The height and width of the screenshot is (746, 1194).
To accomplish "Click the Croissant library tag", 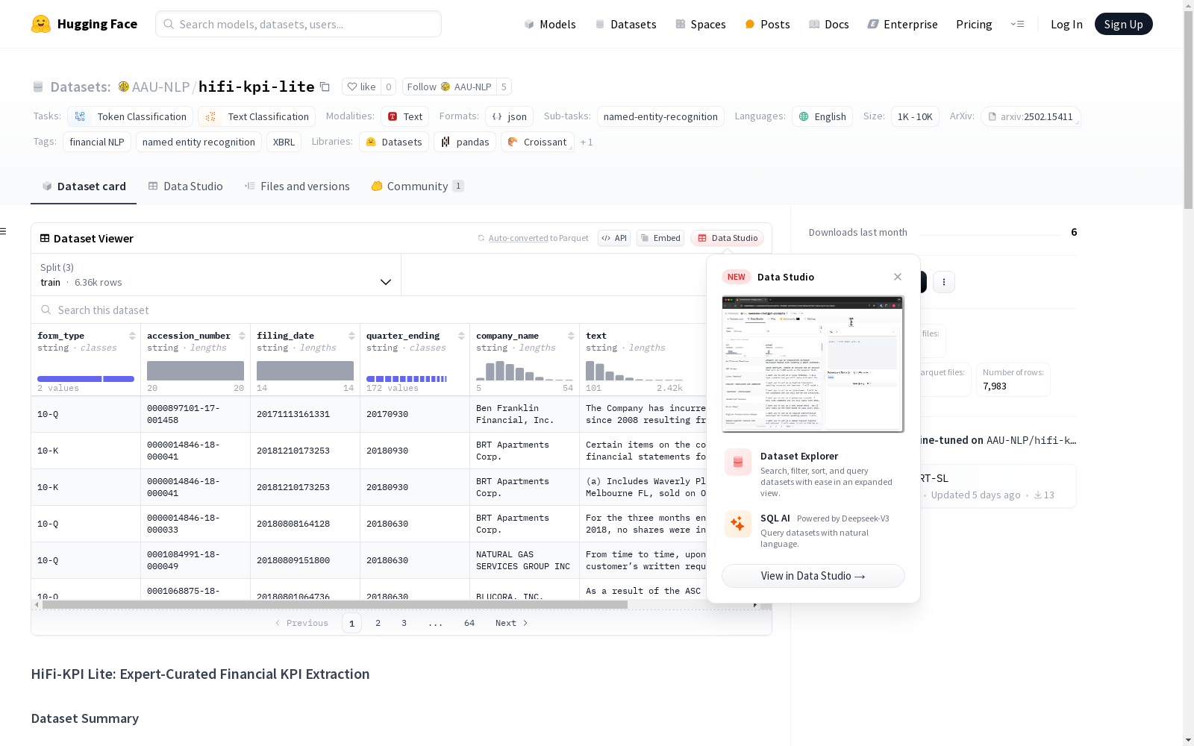I will [x=537, y=142].
